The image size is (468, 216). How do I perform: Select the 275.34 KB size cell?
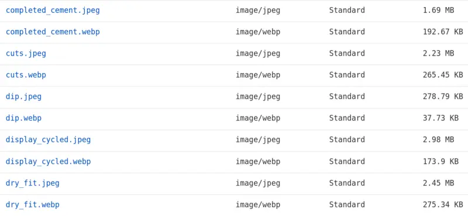coord(443,205)
